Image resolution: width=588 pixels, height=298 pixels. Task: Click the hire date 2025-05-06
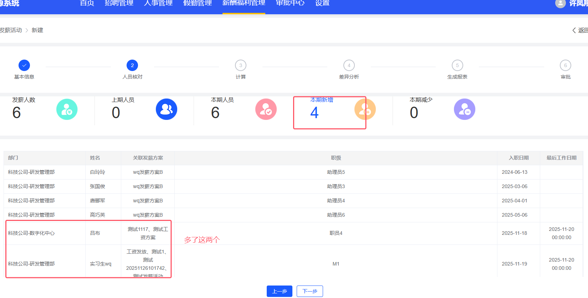tap(515, 215)
